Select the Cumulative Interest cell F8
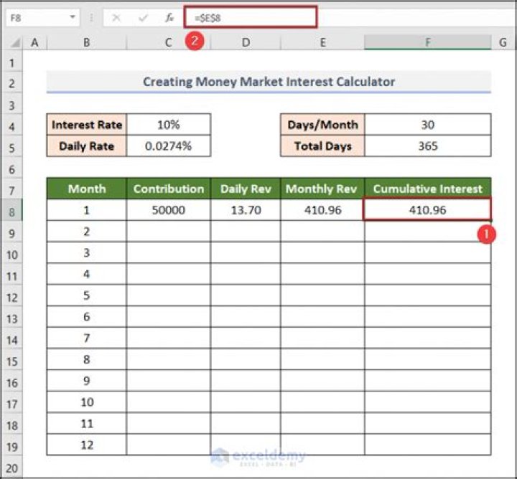517x479 pixels. 427,210
